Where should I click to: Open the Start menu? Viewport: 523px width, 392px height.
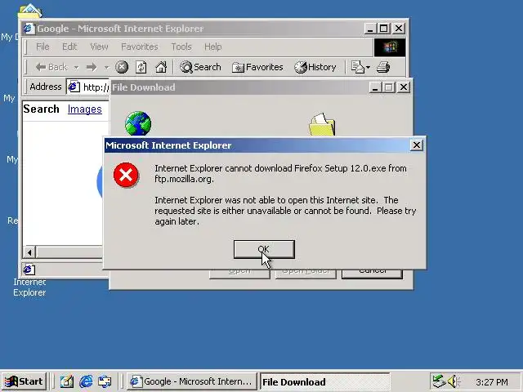(x=24, y=381)
